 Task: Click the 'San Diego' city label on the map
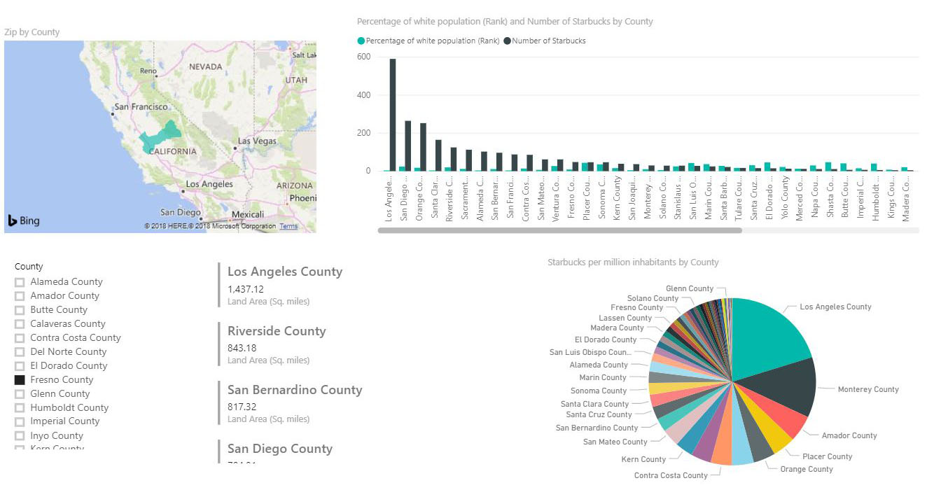click(181, 212)
